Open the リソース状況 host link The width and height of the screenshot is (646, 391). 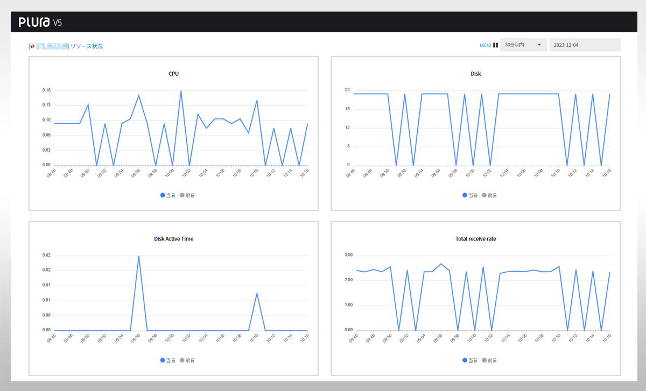coord(86,46)
